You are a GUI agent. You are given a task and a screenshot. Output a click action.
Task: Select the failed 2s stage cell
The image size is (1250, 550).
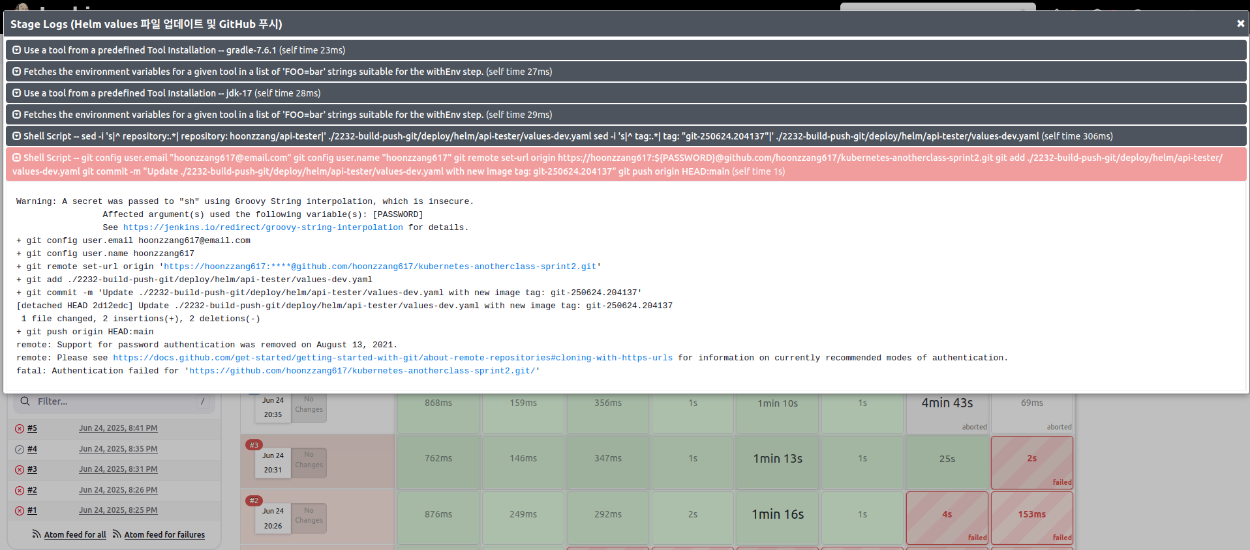[1032, 463]
